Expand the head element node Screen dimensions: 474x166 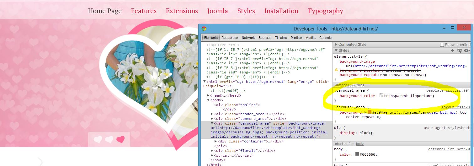click(208, 95)
